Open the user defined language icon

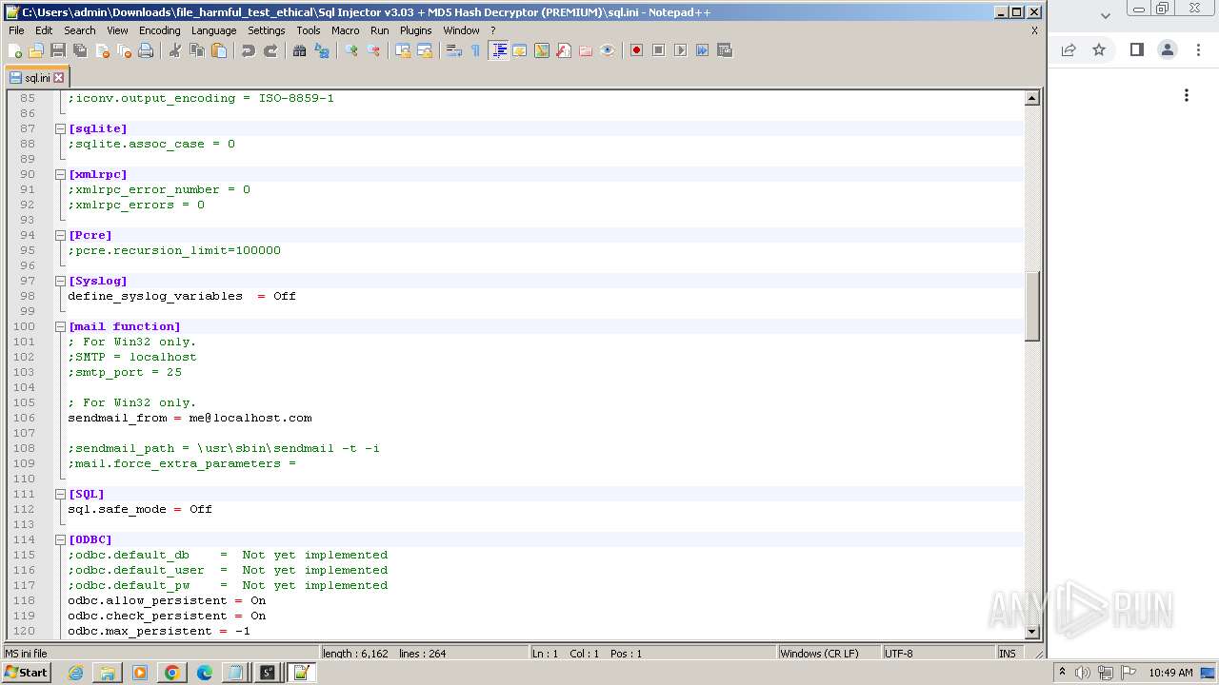pyautogui.click(x=520, y=50)
